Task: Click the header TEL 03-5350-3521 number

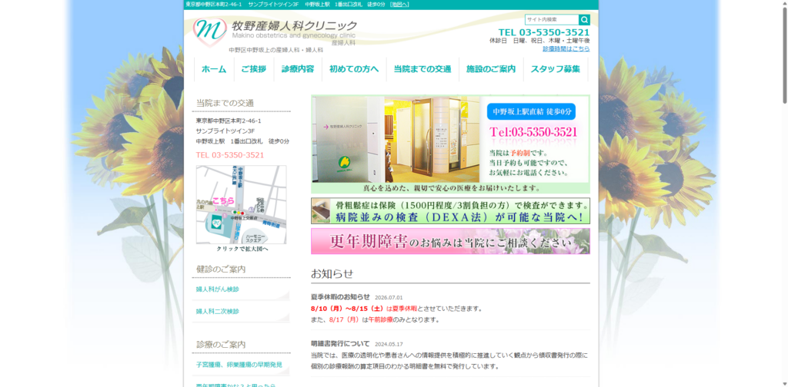Action: [544, 32]
